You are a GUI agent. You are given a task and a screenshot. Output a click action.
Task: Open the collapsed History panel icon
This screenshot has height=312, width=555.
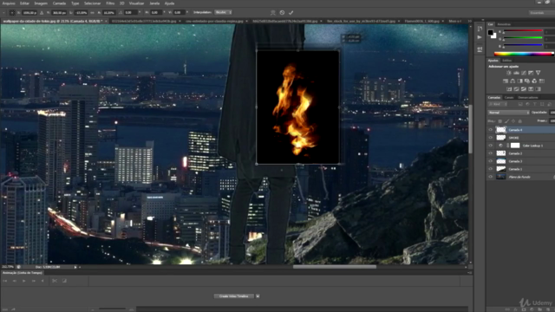click(x=480, y=29)
